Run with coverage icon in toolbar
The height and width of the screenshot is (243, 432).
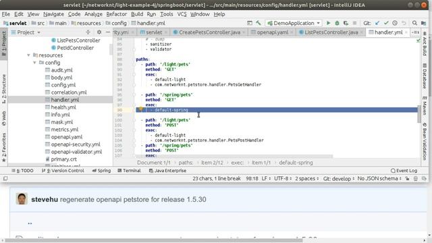(346, 23)
